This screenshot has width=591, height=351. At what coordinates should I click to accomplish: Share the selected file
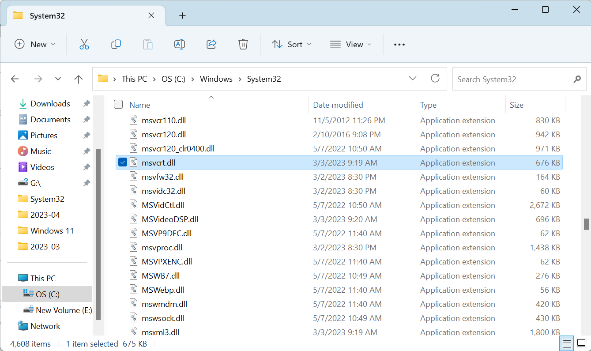(x=211, y=44)
